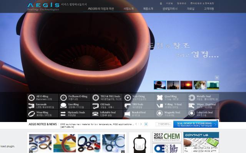Open the 자료실 menu item

[x=191, y=9]
